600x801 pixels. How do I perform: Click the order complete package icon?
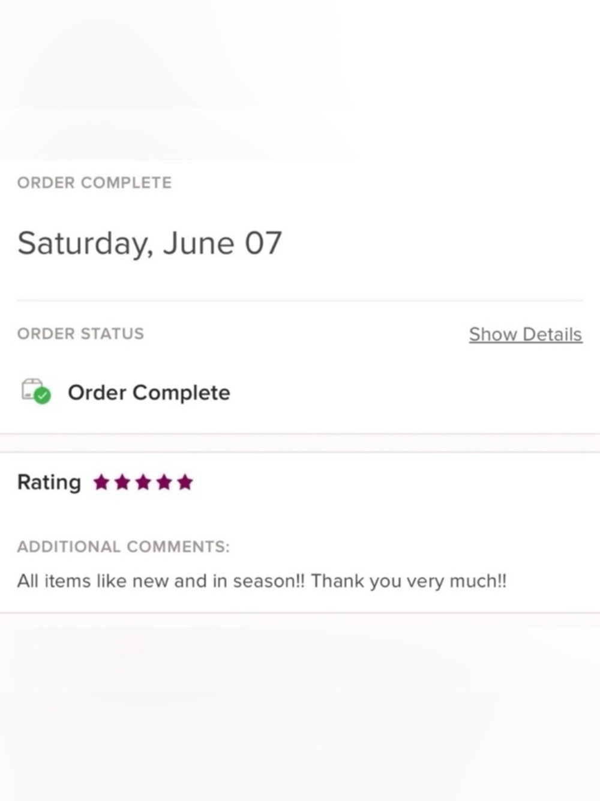tap(36, 391)
